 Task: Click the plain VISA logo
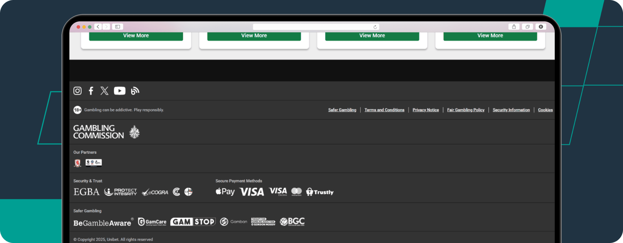point(252,192)
